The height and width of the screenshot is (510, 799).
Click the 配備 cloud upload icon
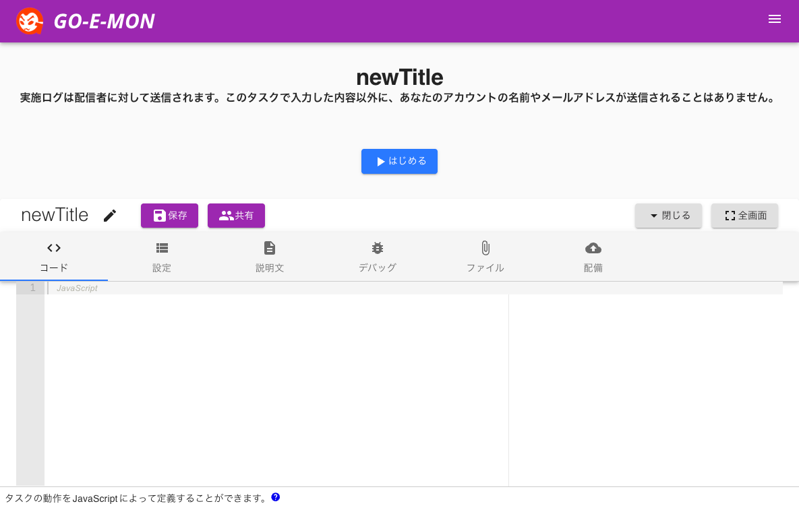(593, 247)
